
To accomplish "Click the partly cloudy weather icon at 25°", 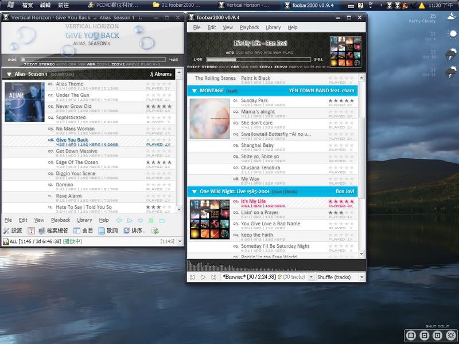I will [x=451, y=17].
